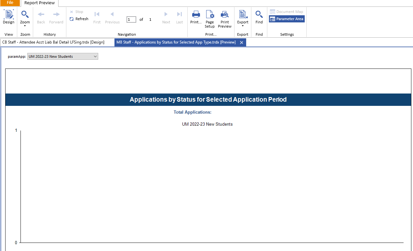Click the Export report icon
The width and height of the screenshot is (413, 251).
[x=243, y=14]
